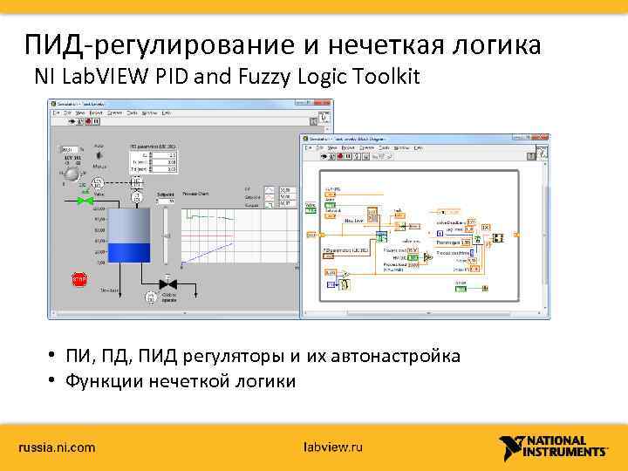Click the Setpoint plot legend sample
The width and height of the screenshot is (628, 471).
(x=270, y=197)
